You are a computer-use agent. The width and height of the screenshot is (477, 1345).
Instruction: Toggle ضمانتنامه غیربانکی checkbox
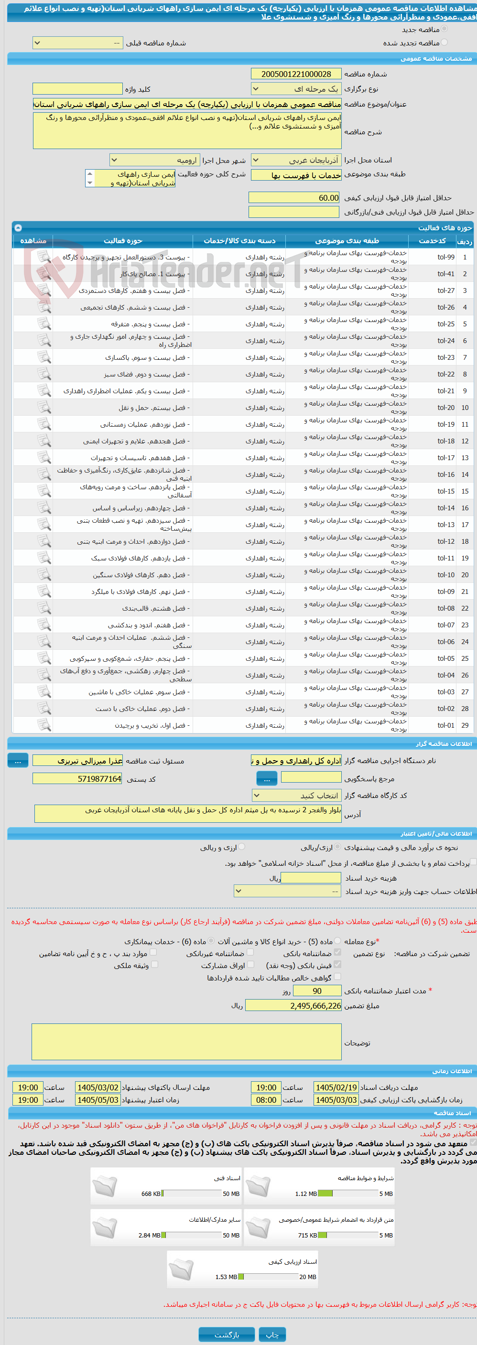pyautogui.click(x=250, y=953)
